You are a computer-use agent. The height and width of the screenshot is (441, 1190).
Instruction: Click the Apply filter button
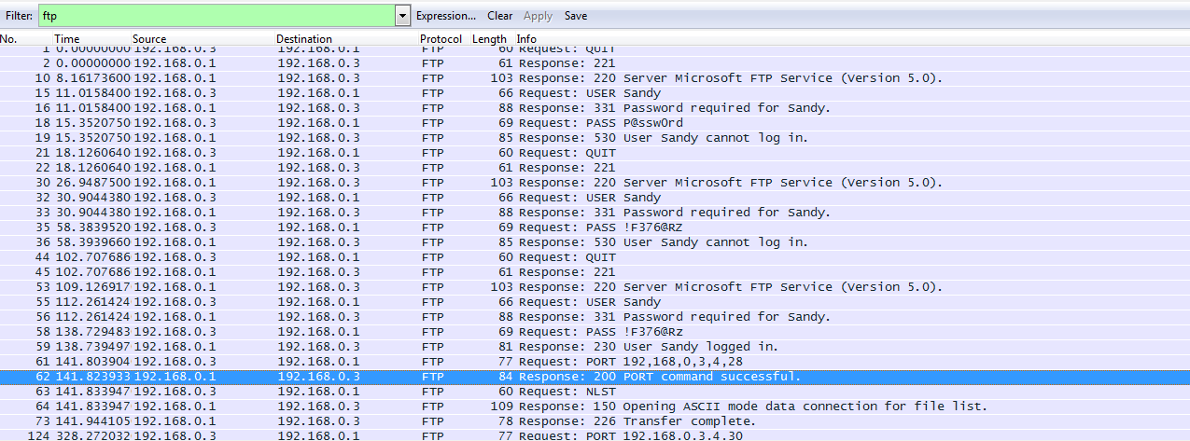[539, 16]
